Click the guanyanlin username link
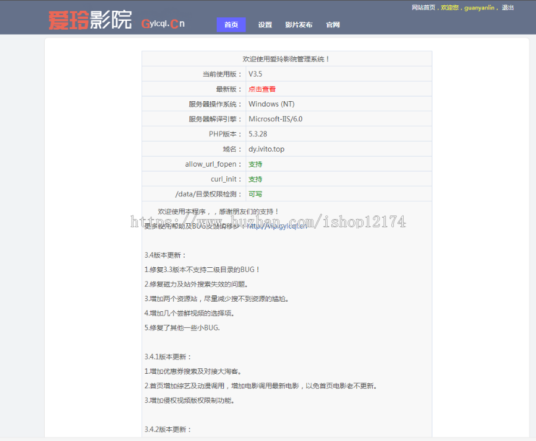 (x=479, y=7)
